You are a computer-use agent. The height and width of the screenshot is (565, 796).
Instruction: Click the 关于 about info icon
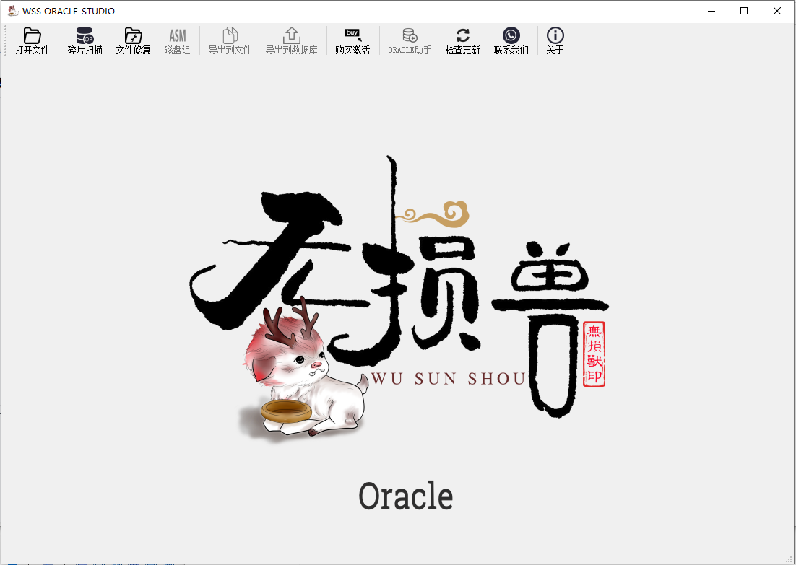click(555, 40)
